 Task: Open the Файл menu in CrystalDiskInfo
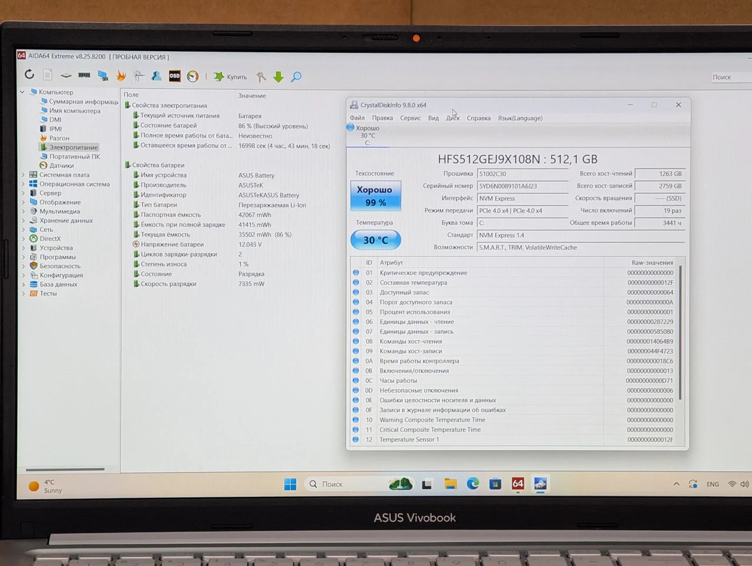coord(357,118)
